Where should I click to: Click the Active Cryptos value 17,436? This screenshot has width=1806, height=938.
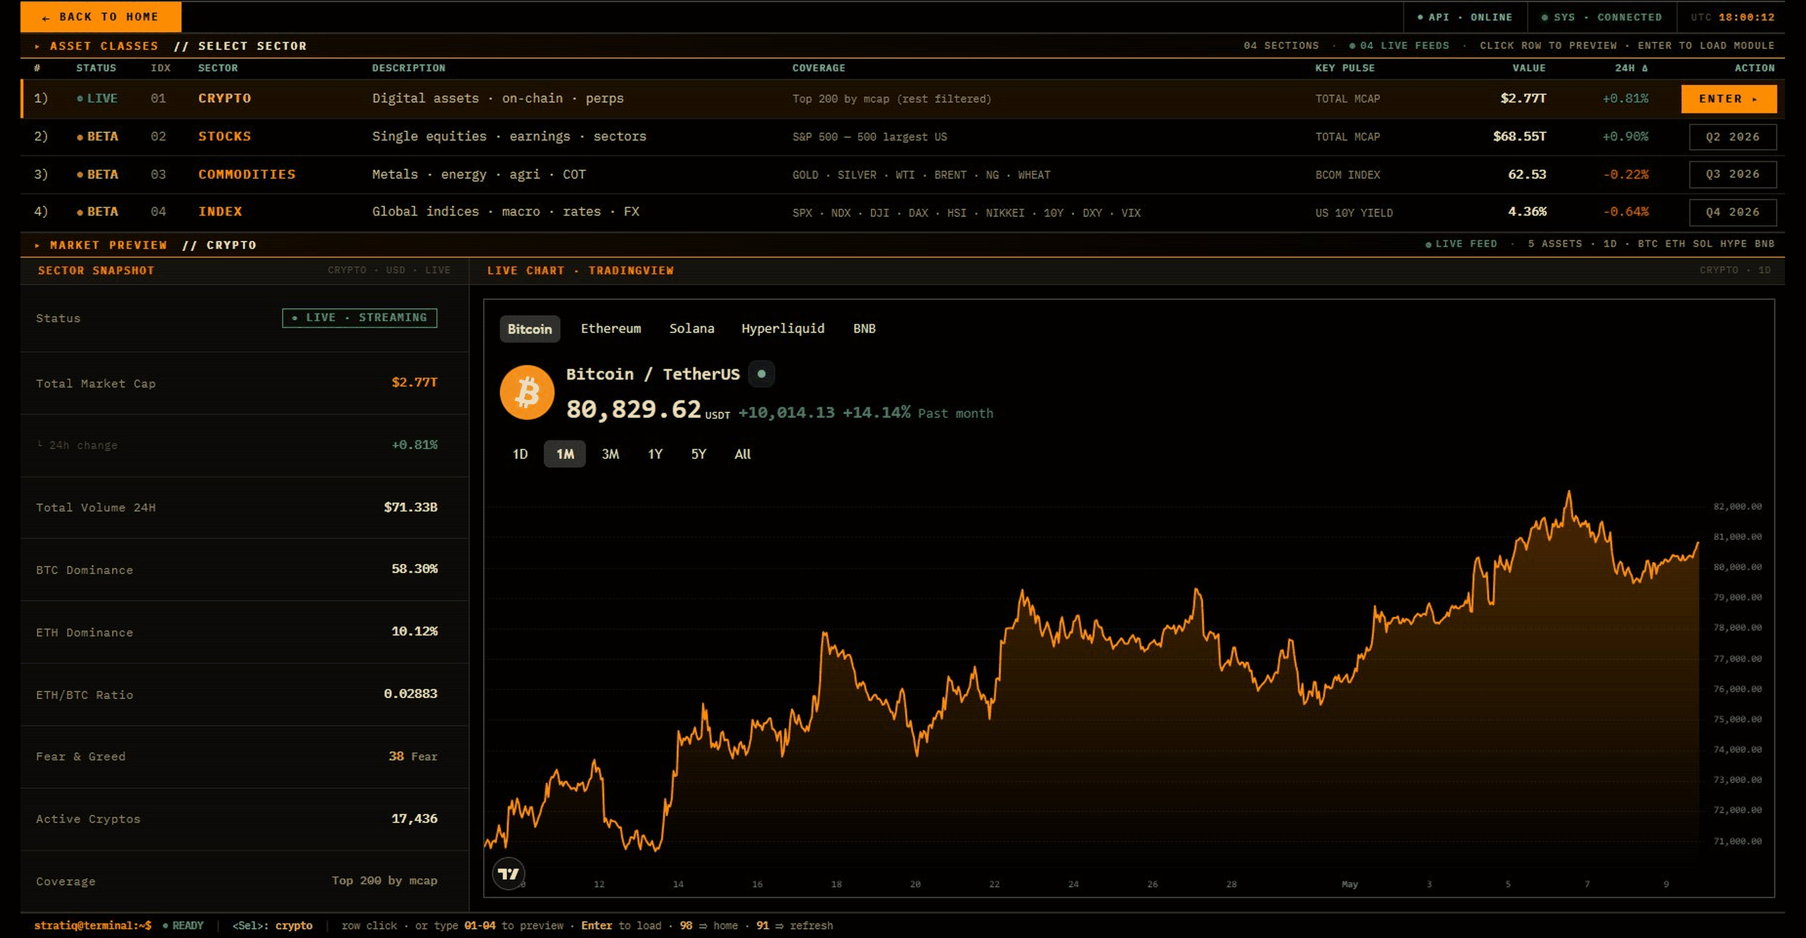coord(414,818)
